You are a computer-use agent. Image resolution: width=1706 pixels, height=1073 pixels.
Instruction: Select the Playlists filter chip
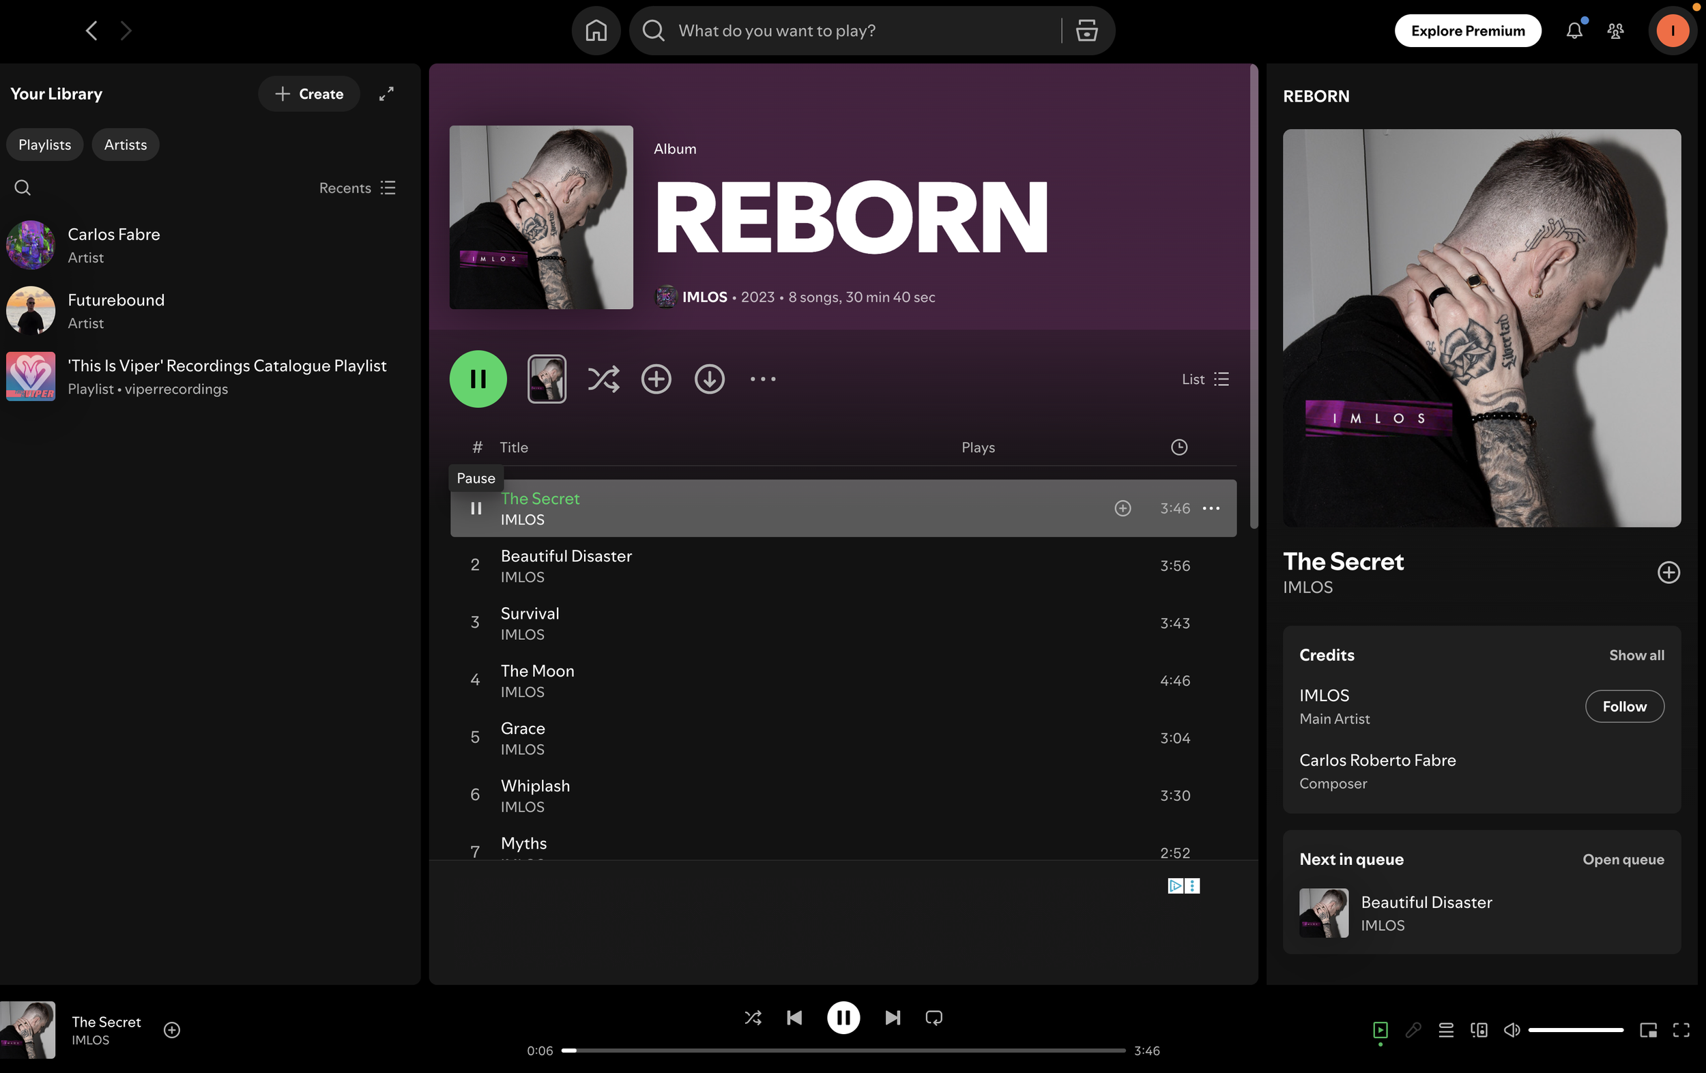(44, 145)
